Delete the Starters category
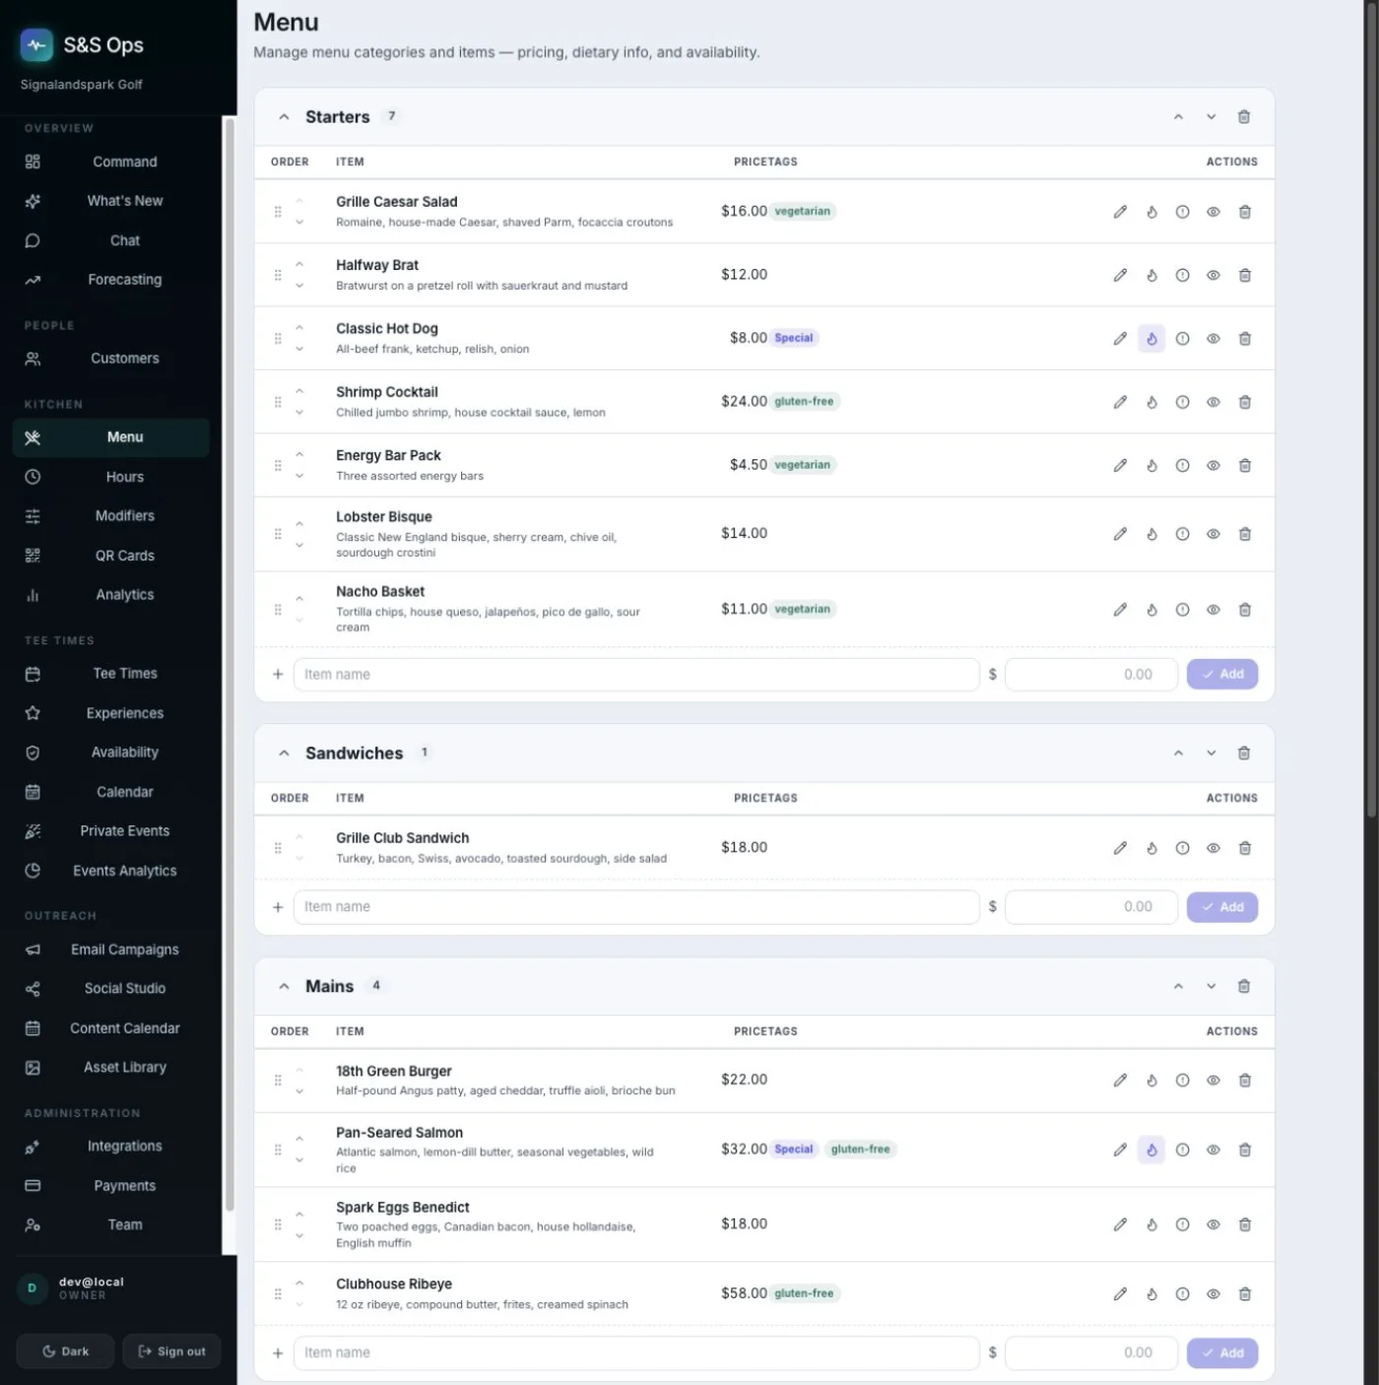This screenshot has height=1385, width=1379. tap(1244, 117)
